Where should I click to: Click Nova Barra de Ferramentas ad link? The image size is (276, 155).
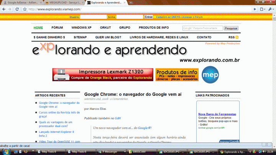tap(217, 114)
